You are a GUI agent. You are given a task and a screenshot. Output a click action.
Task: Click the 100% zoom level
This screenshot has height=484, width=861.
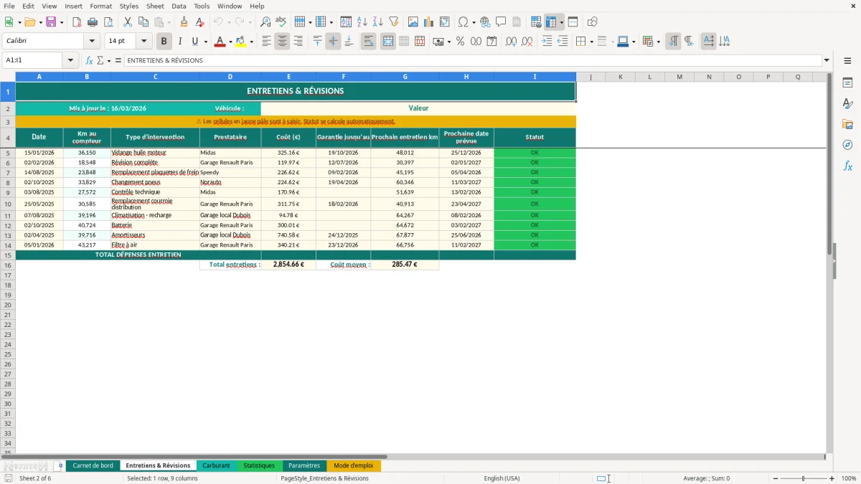click(x=849, y=478)
